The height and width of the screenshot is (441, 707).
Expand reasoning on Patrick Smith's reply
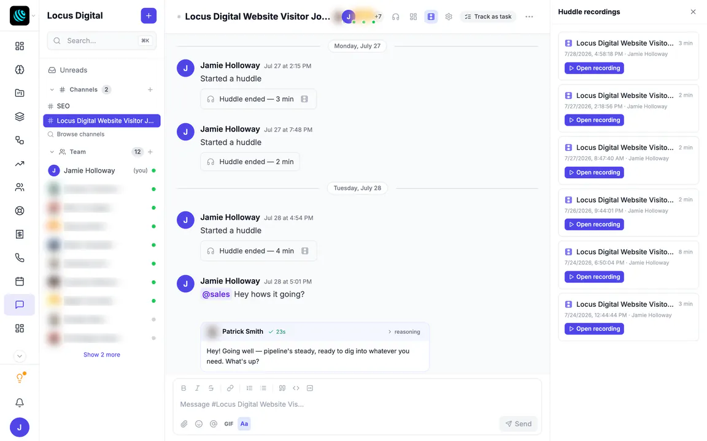click(x=404, y=331)
